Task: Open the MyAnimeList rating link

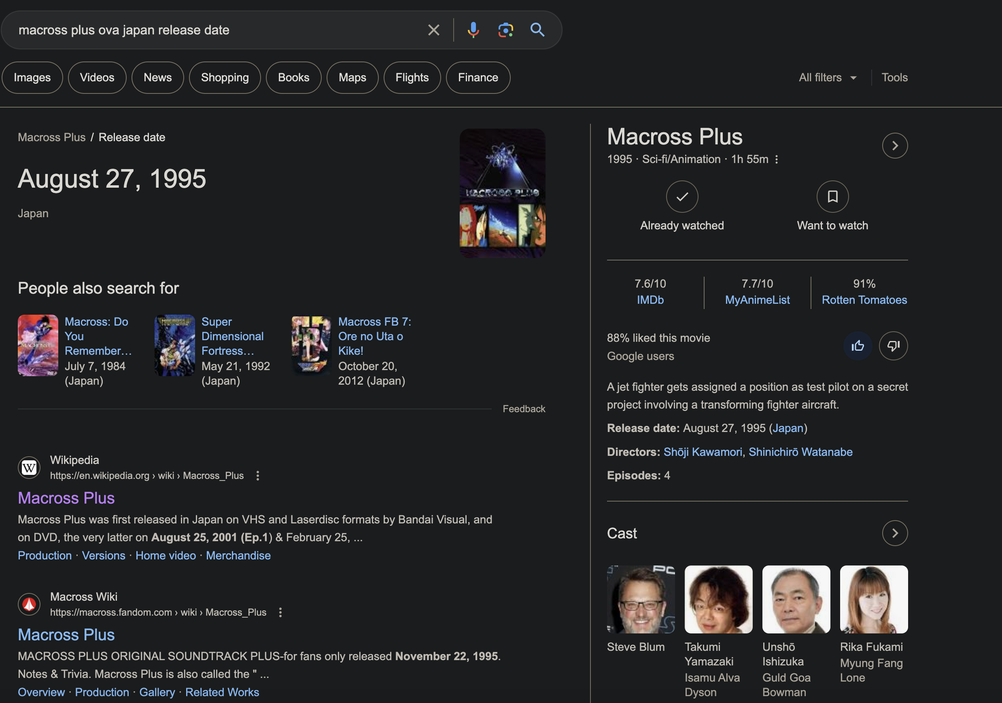Action: [757, 300]
